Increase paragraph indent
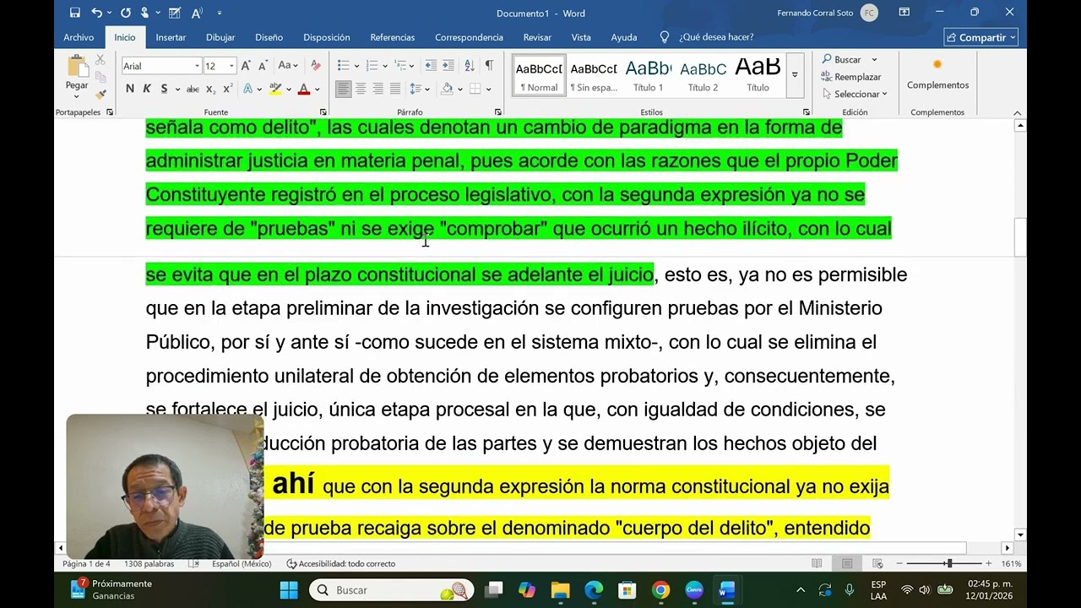Viewport: 1081px width, 608px height. (448, 66)
